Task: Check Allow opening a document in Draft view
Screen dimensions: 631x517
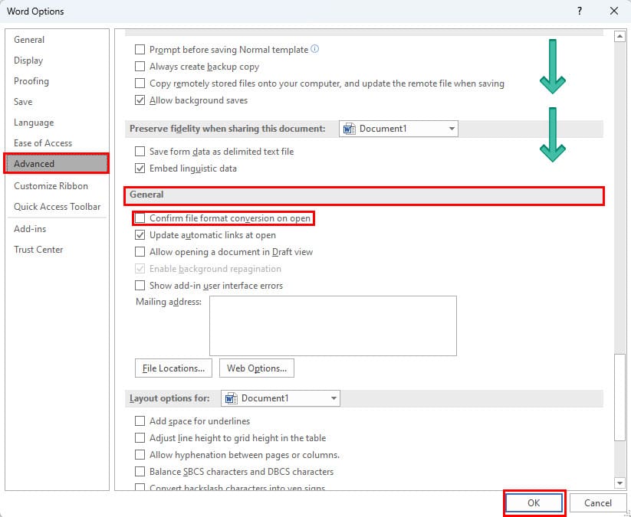Action: tap(140, 252)
